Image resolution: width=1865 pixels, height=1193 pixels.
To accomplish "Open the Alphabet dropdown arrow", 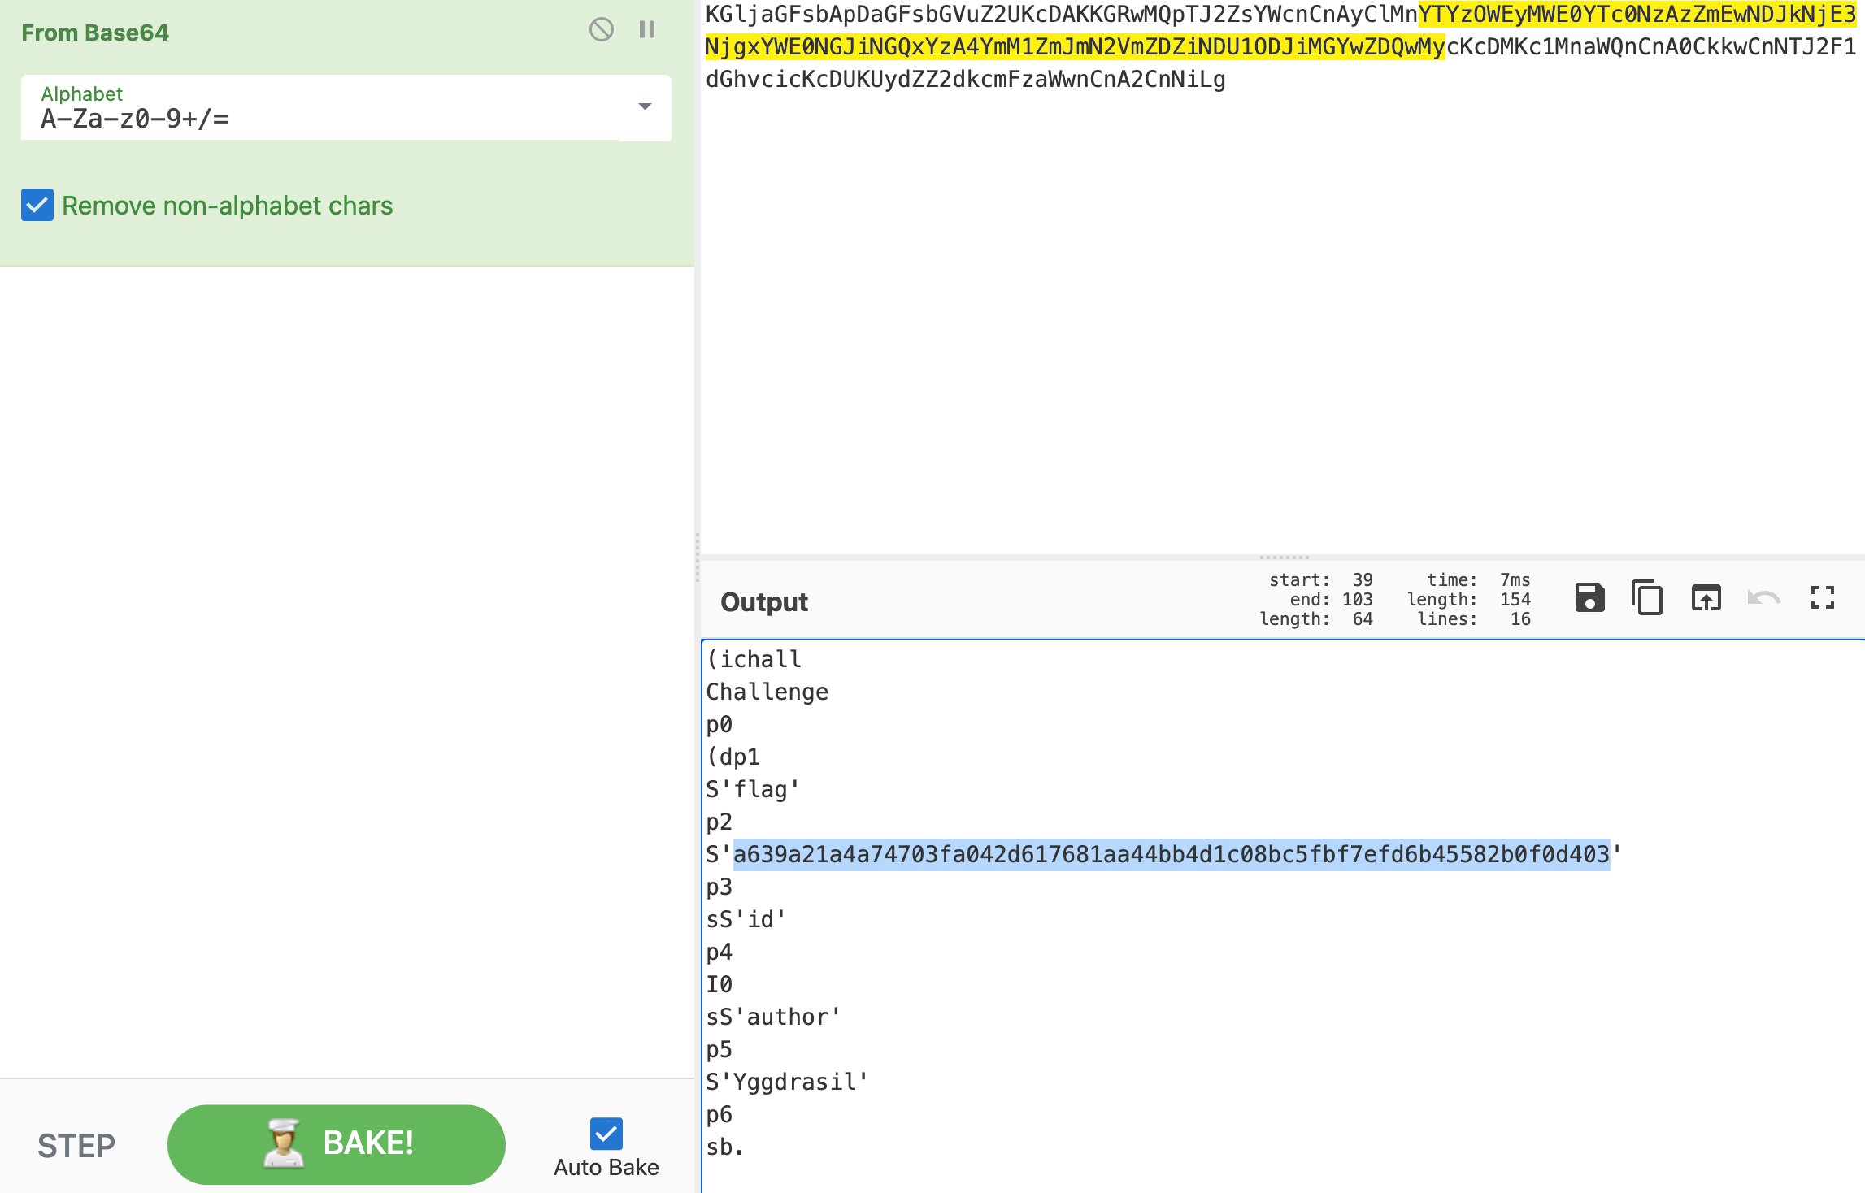I will [x=645, y=106].
